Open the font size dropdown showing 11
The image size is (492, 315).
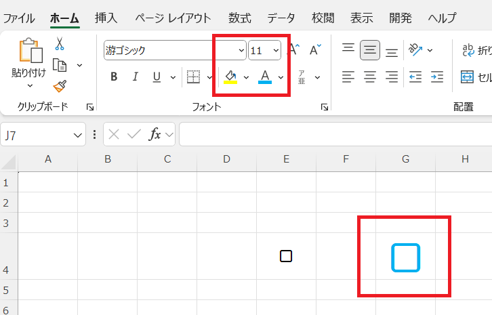point(276,50)
